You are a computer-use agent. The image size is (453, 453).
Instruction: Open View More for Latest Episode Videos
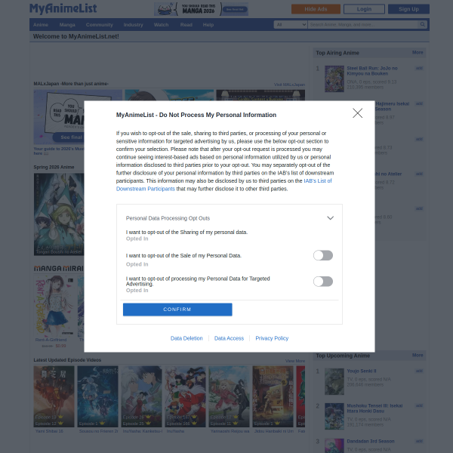[x=295, y=361]
